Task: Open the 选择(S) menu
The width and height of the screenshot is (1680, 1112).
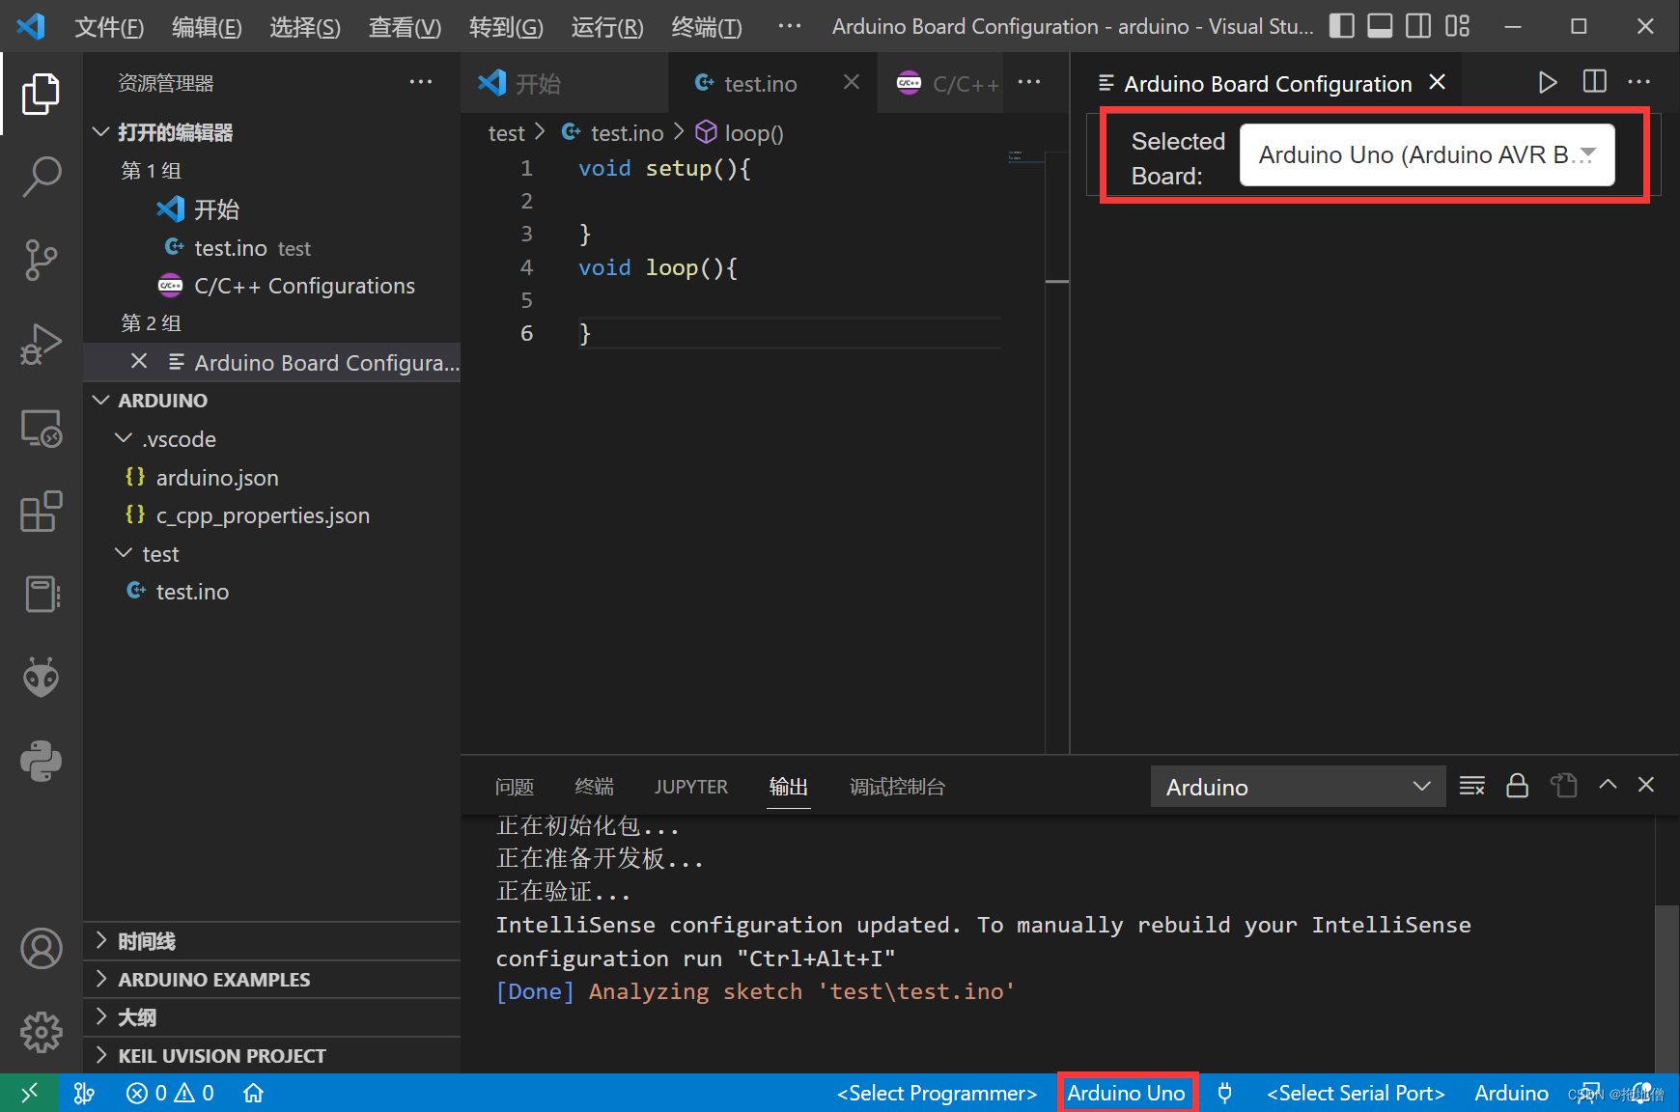Action: pyautogui.click(x=305, y=27)
